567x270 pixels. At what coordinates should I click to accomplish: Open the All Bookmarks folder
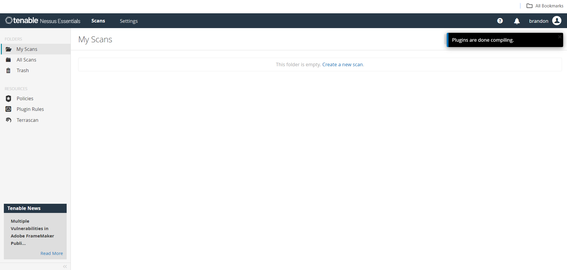point(545,6)
